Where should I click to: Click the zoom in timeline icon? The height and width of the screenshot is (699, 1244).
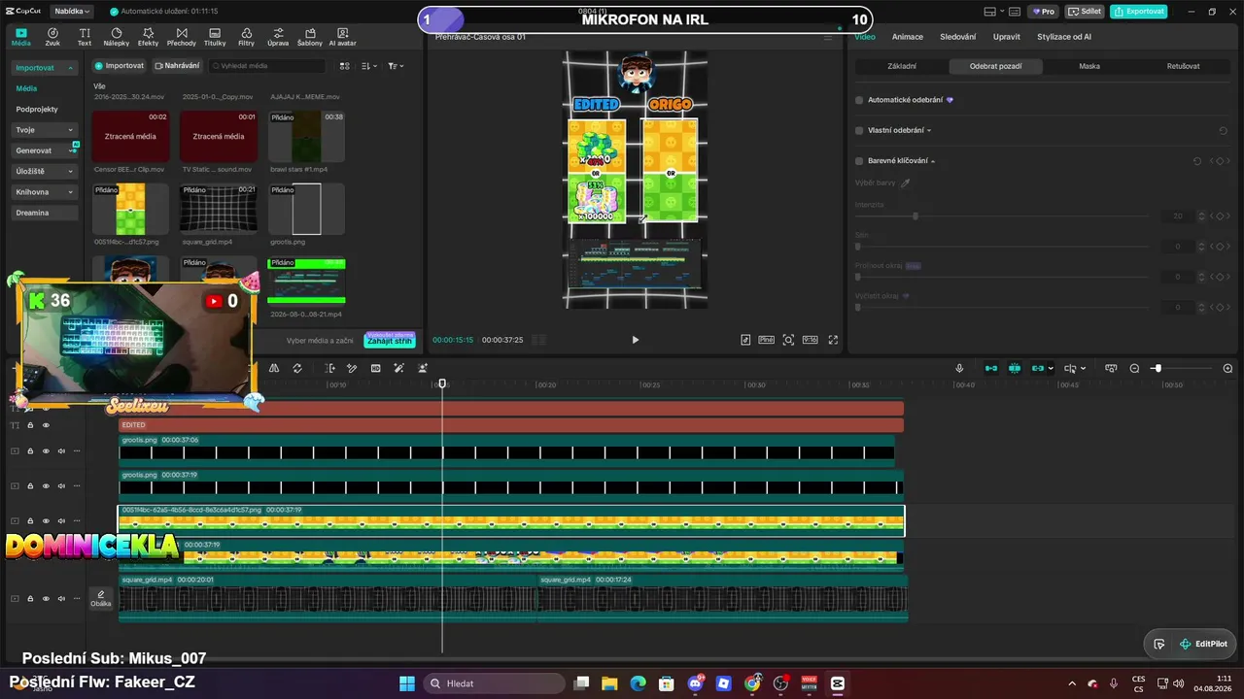[x=1227, y=369]
